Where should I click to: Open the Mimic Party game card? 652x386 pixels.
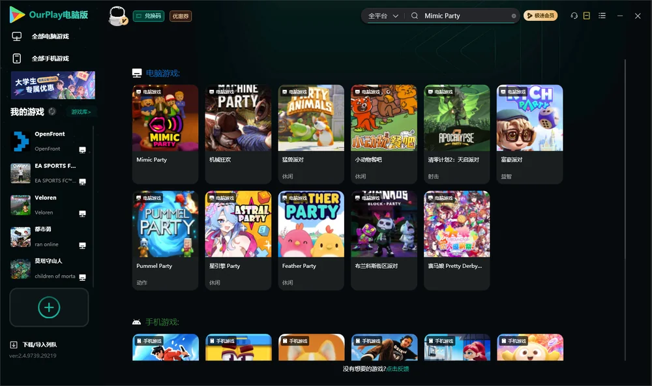click(x=165, y=134)
